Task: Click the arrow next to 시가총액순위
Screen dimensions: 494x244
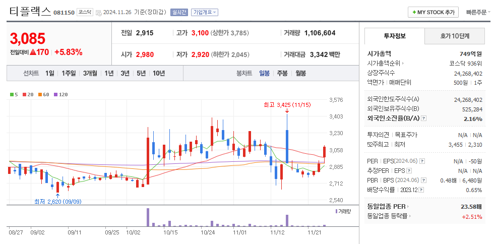Action: 403,64
